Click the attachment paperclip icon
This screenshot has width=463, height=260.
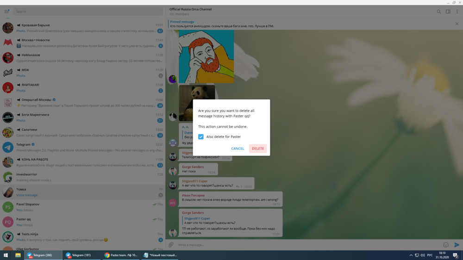[x=171, y=245]
